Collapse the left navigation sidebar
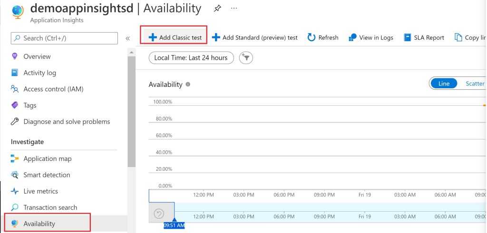This screenshot has width=487, height=233. [127, 38]
